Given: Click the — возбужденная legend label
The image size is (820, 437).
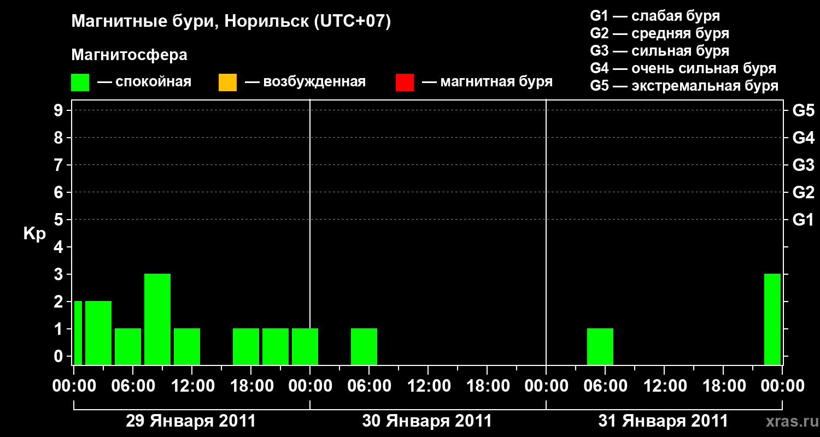Looking at the screenshot, I should tap(305, 82).
